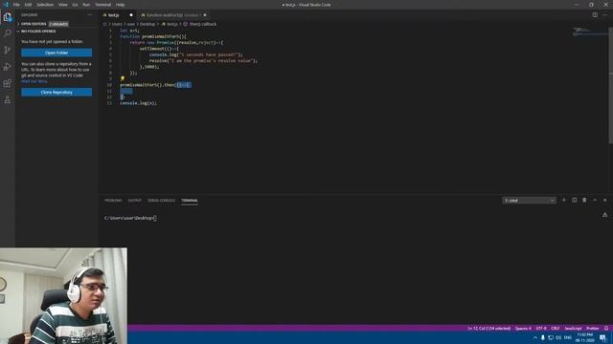Image resolution: width=613 pixels, height=344 pixels.
Task: Click the taskbar clock and date
Action: point(585,337)
